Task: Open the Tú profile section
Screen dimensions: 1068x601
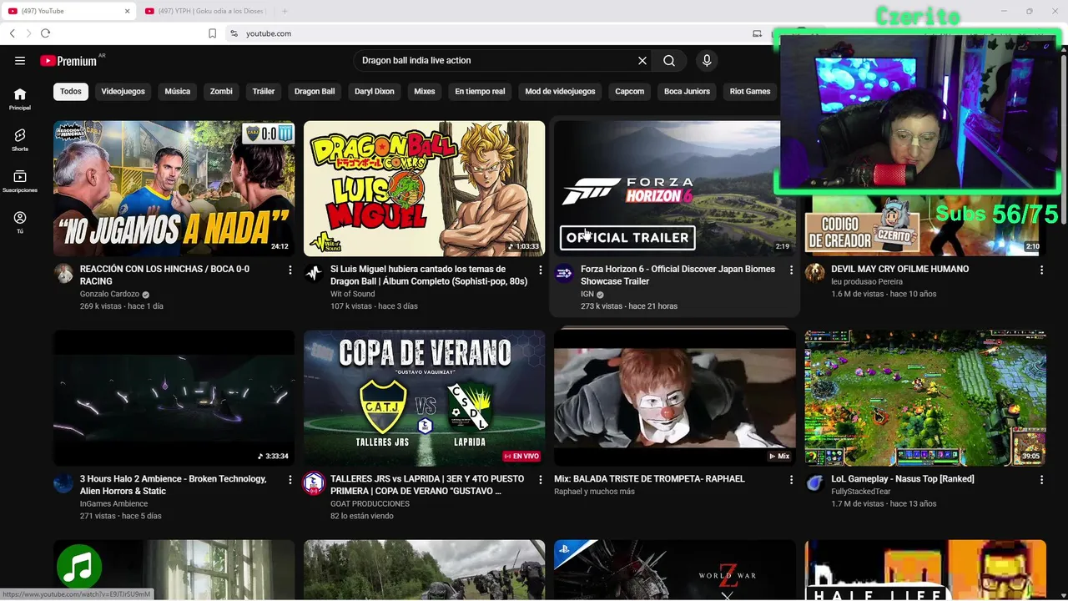Action: tap(20, 223)
